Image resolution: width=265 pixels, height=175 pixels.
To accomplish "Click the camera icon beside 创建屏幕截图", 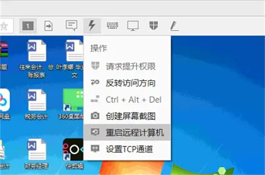I will [95, 116].
